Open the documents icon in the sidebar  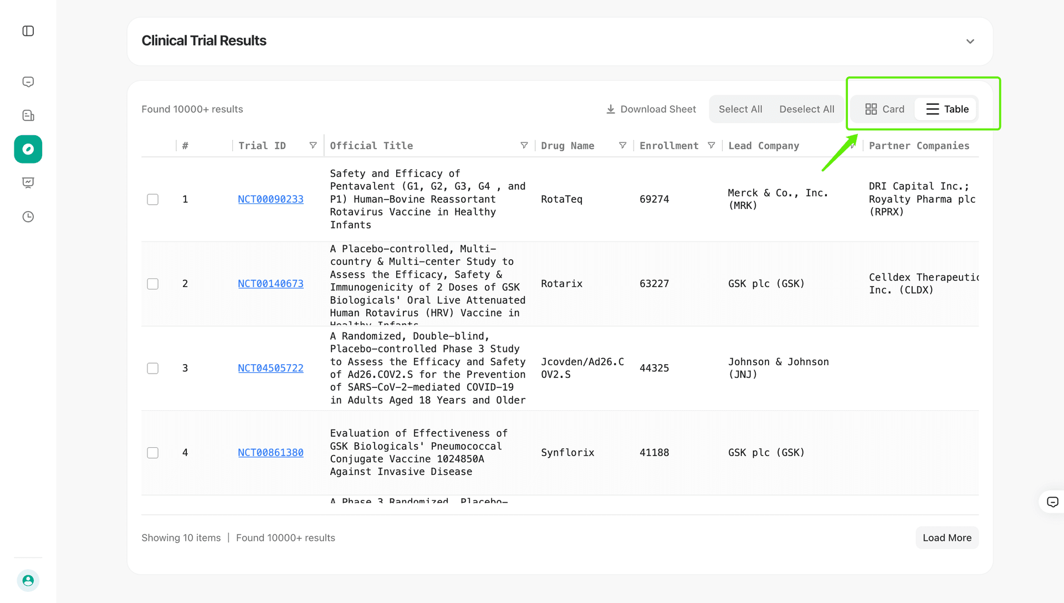point(28,115)
